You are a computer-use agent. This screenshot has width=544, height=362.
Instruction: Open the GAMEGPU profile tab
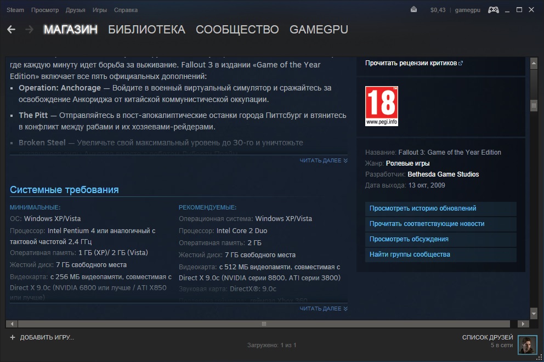319,30
